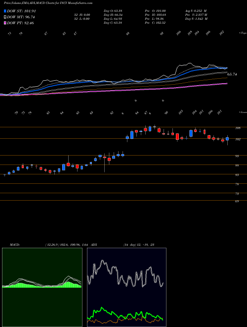Select the DOW MT mid-term value text
Screen dimensions: 247x327
tap(21, 17)
